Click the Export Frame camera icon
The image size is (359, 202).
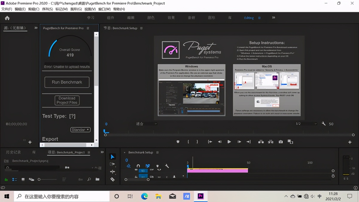pos(281,142)
